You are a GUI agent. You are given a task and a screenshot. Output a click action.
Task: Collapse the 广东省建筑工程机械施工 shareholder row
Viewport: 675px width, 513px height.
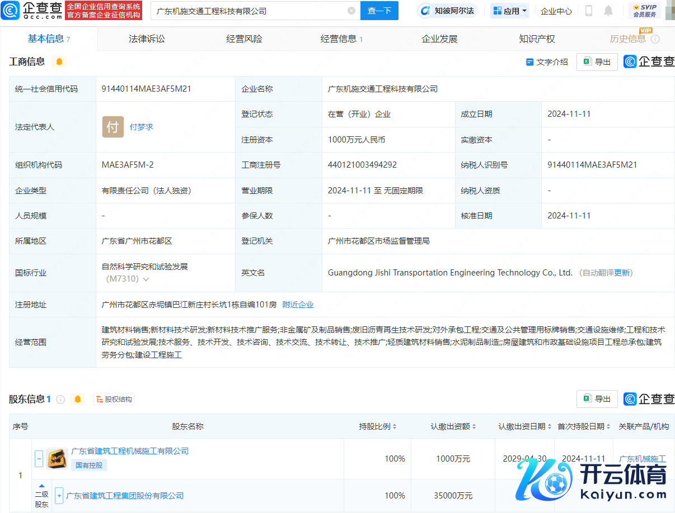pyautogui.click(x=39, y=459)
